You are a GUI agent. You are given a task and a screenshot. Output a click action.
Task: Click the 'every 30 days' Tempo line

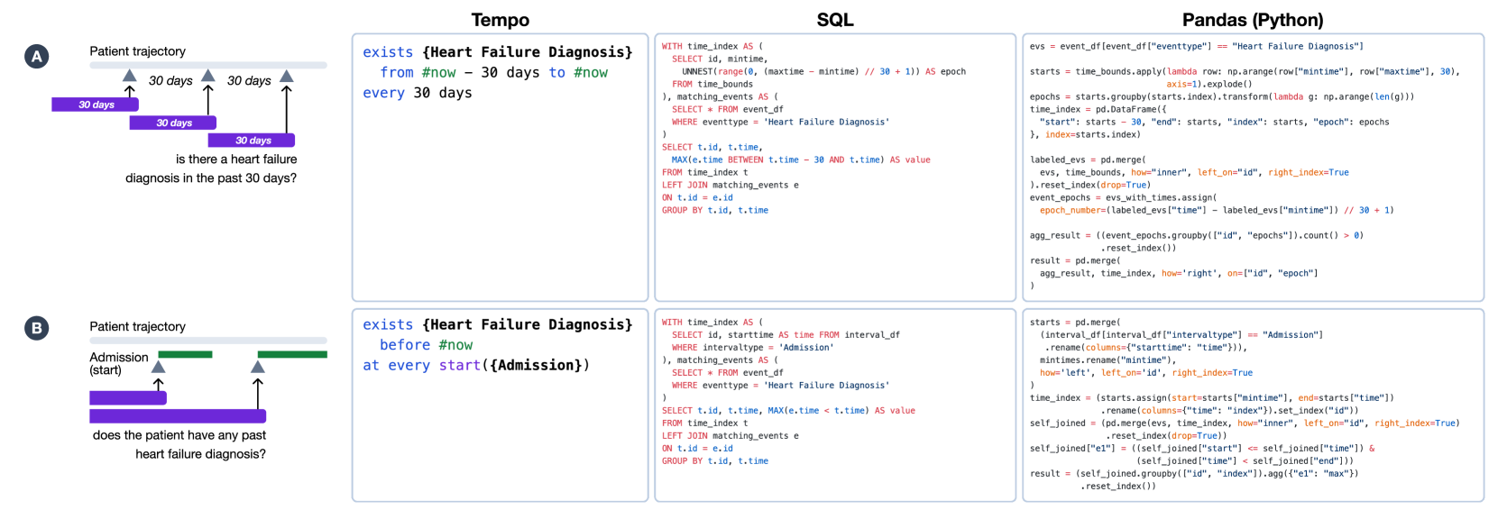(418, 93)
